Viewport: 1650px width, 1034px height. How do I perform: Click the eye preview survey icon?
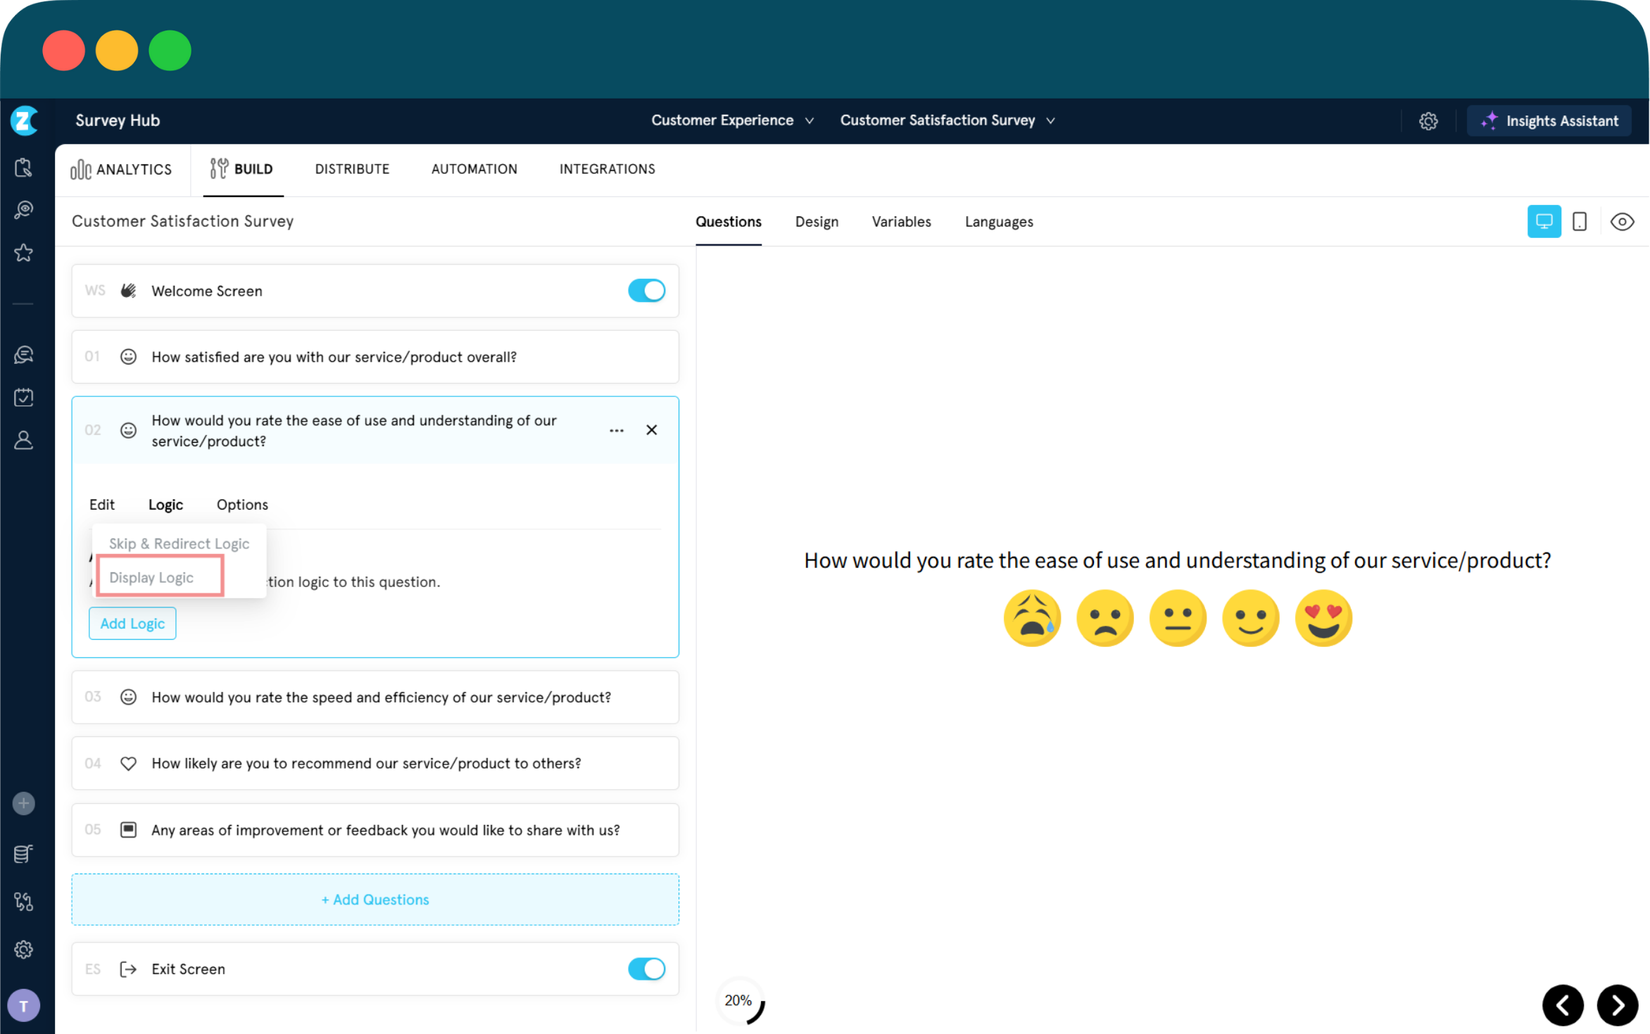pos(1622,222)
